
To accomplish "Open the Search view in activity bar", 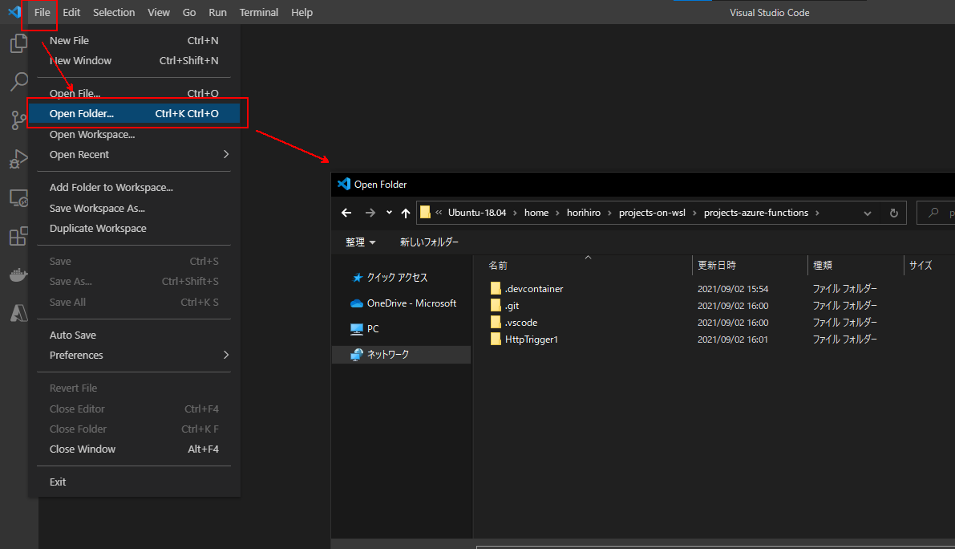I will click(19, 82).
